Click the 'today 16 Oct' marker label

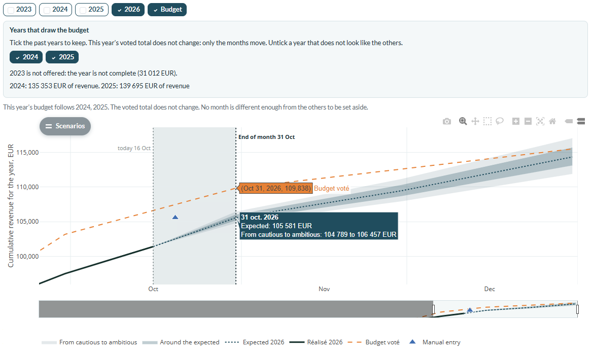click(134, 148)
